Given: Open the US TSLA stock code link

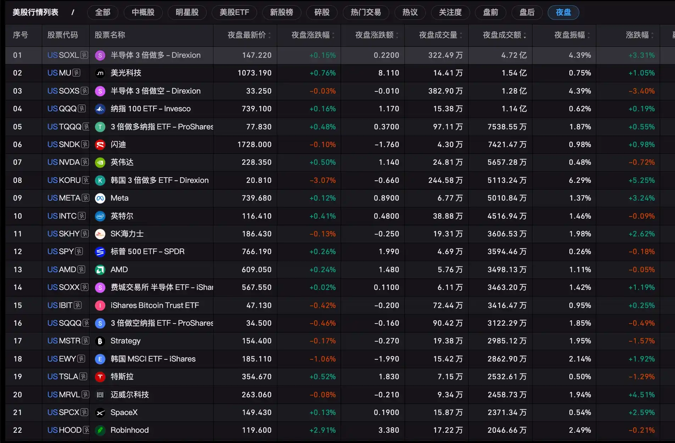Looking at the screenshot, I should 63,377.
